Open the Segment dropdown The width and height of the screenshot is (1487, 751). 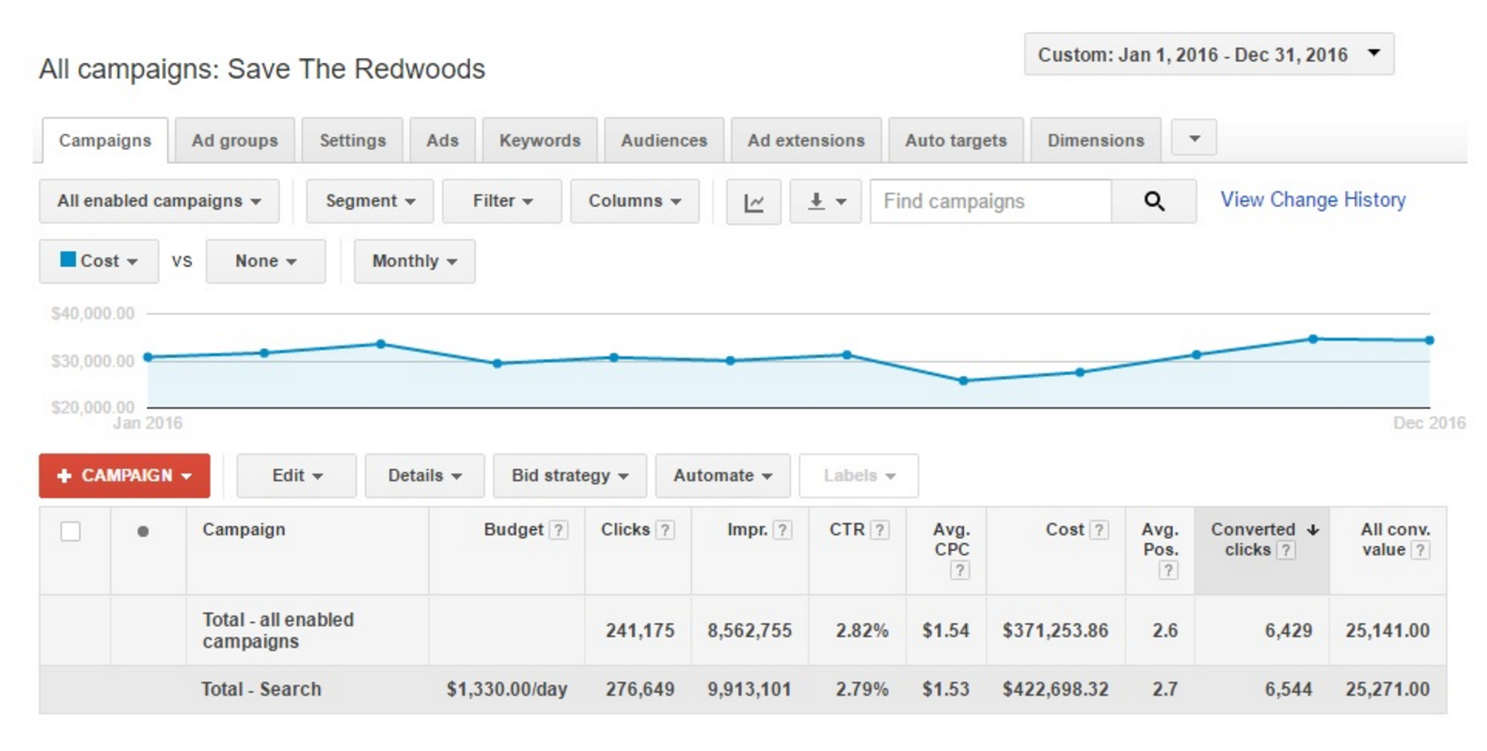click(370, 201)
